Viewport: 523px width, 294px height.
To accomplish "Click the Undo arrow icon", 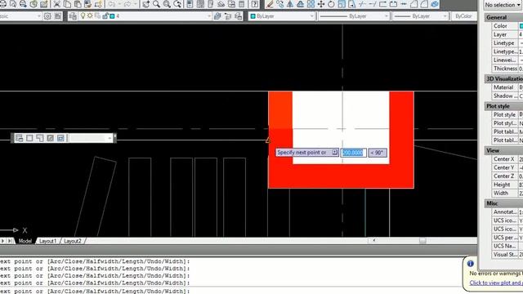I will pos(112,4).
